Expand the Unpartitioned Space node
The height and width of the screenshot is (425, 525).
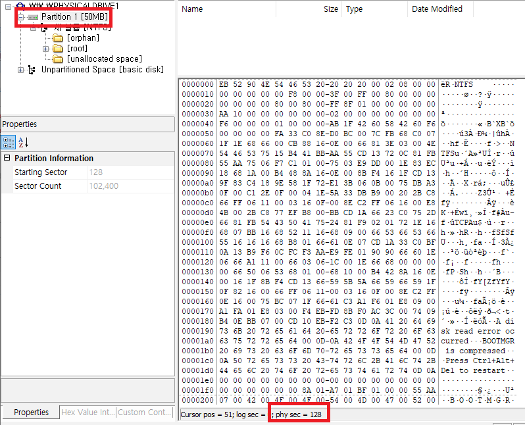pos(21,70)
